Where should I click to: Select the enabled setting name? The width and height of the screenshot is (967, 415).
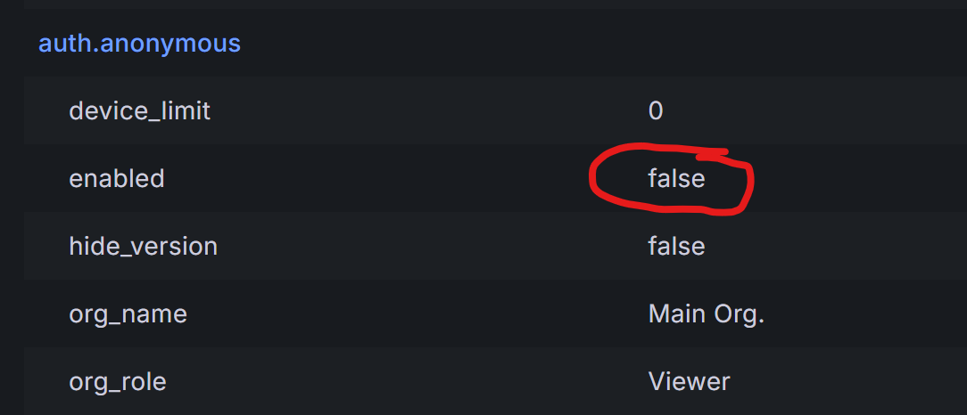[117, 179]
